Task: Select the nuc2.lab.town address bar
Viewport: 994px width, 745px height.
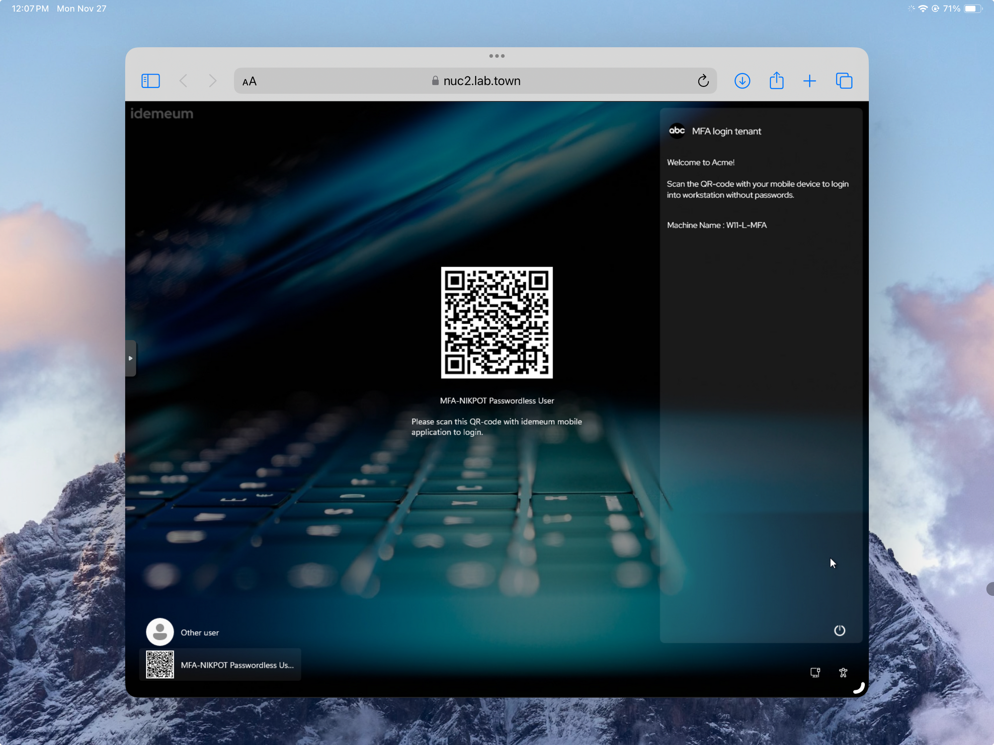Action: 475,81
